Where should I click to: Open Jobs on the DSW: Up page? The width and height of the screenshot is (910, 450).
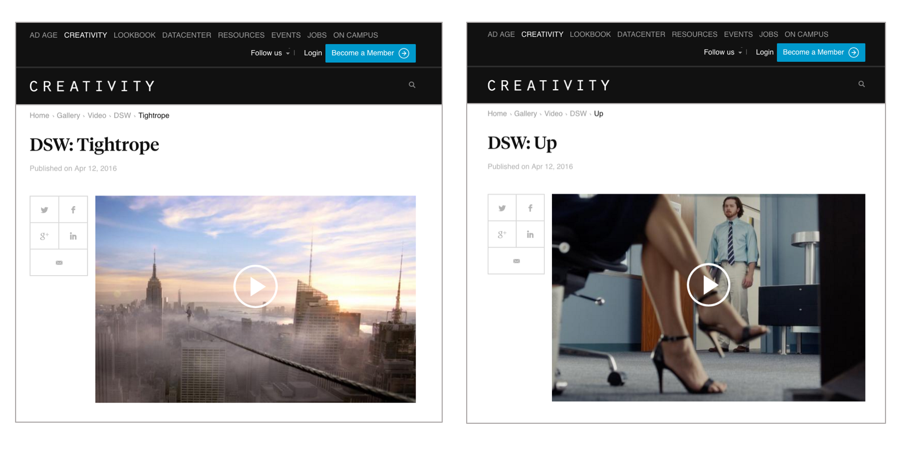[x=769, y=35]
